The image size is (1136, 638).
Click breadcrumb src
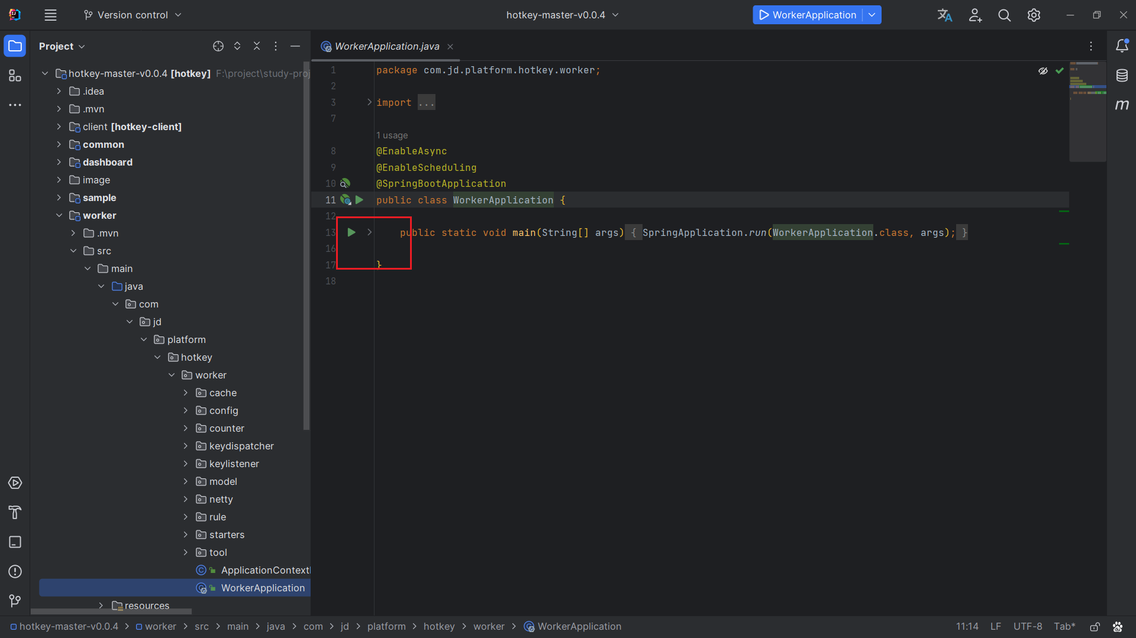pyautogui.click(x=202, y=627)
